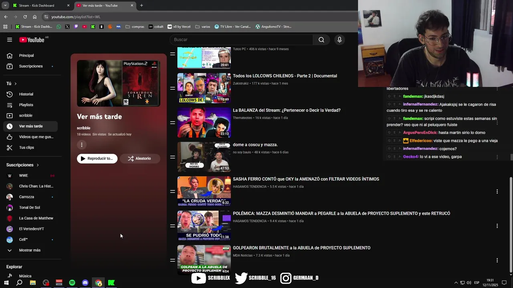Click the YouTube logo
The width and height of the screenshot is (513, 288).
pyautogui.click(x=32, y=40)
